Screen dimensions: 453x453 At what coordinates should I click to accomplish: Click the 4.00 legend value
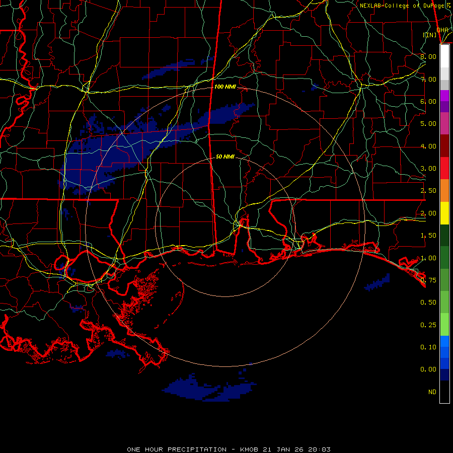point(428,146)
